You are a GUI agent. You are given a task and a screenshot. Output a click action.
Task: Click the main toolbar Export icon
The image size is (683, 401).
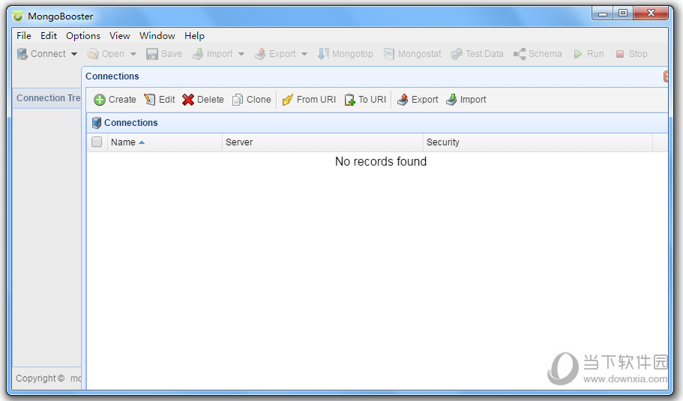tap(260, 54)
